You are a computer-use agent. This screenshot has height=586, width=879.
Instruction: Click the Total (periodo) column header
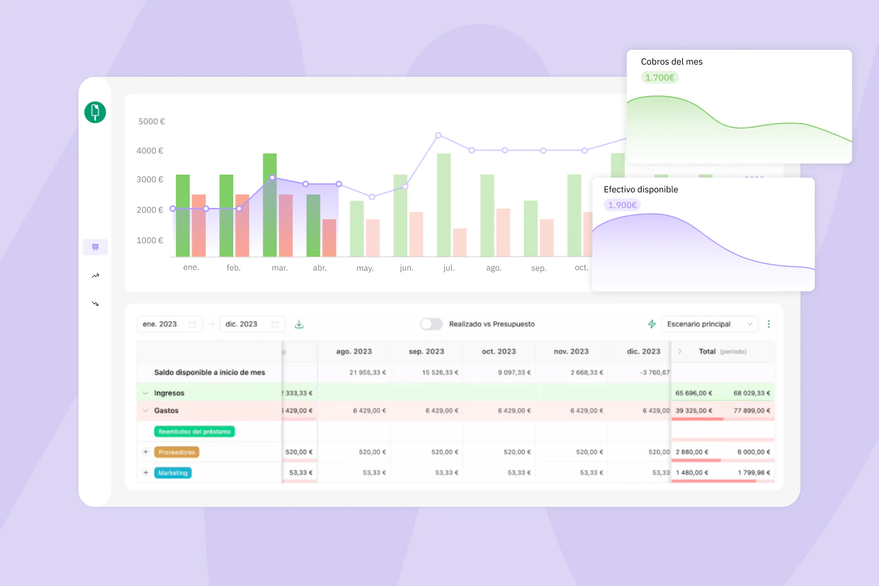723,352
